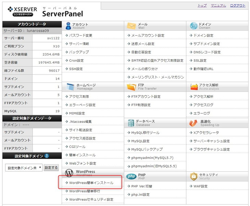Open サイト転送設定
This screenshot has height=206, width=250.
tap(80, 130)
